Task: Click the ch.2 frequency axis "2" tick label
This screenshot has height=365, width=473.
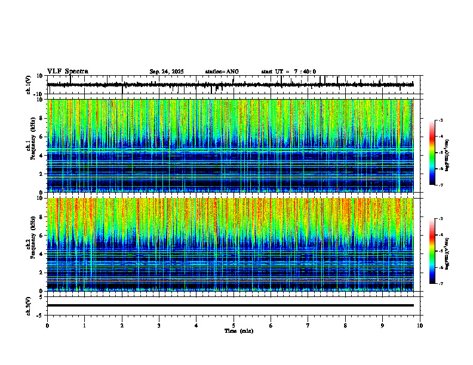Action: (42, 273)
